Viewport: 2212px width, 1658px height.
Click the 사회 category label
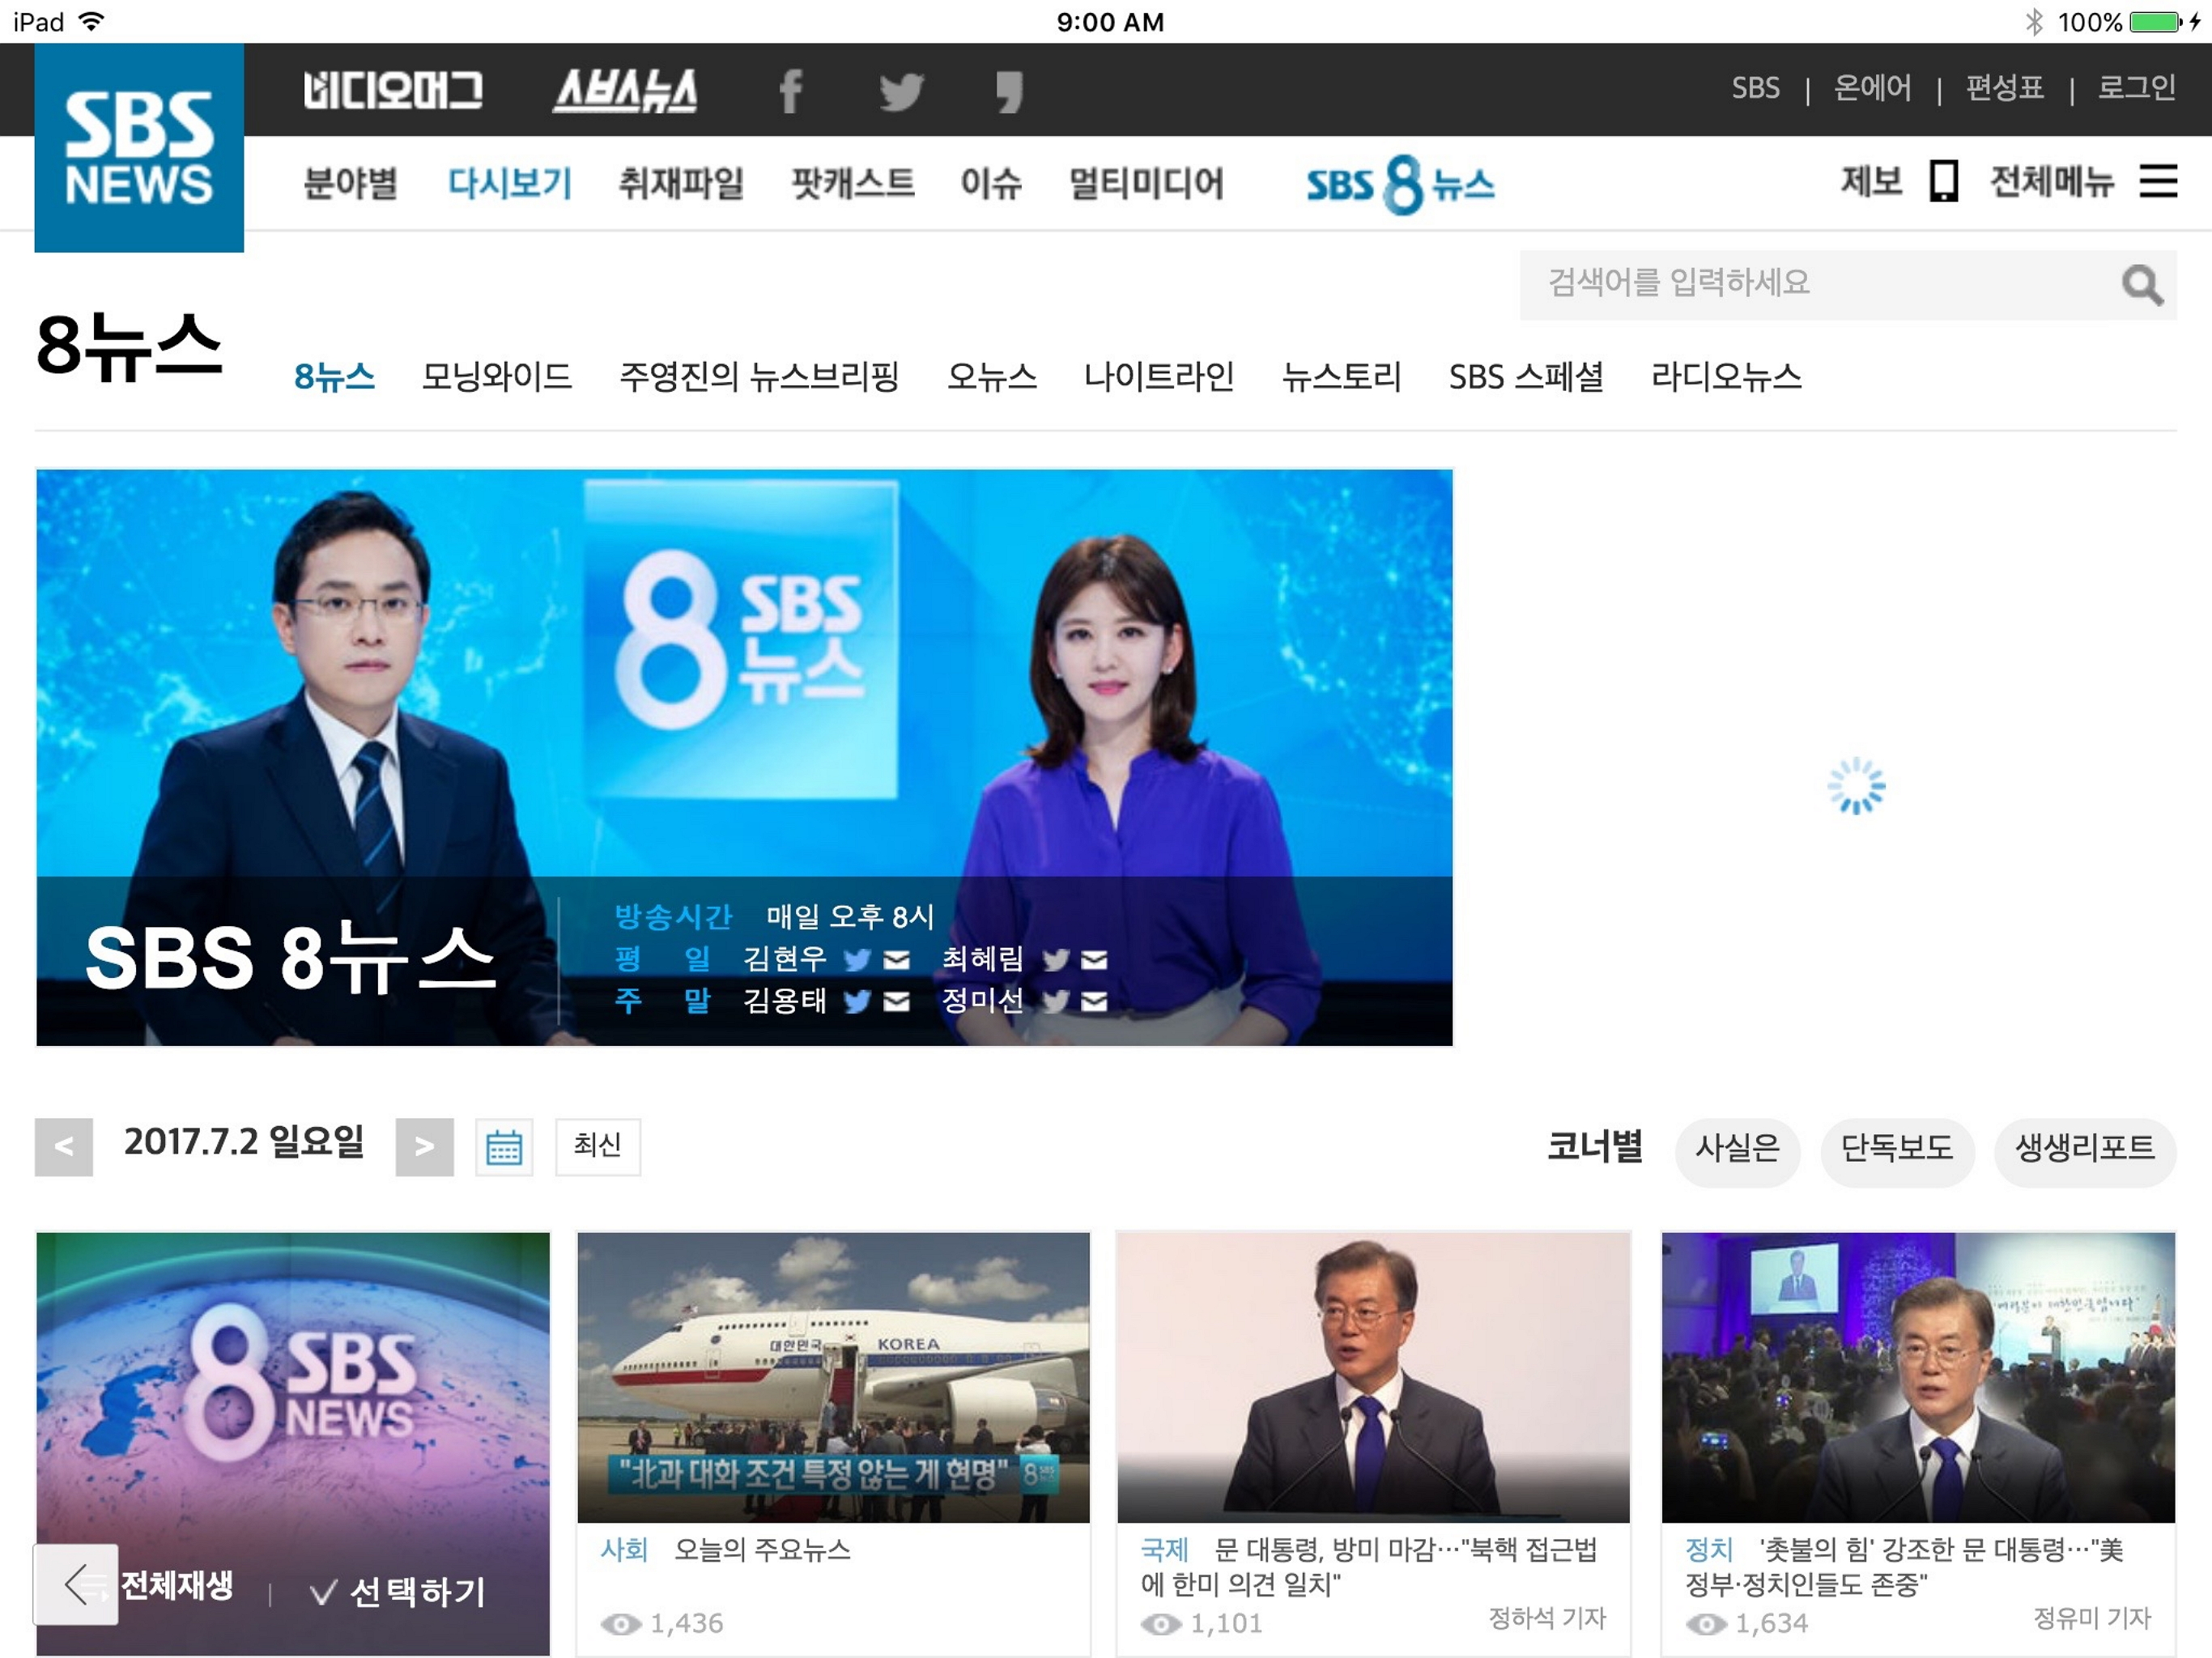pyautogui.click(x=624, y=1550)
